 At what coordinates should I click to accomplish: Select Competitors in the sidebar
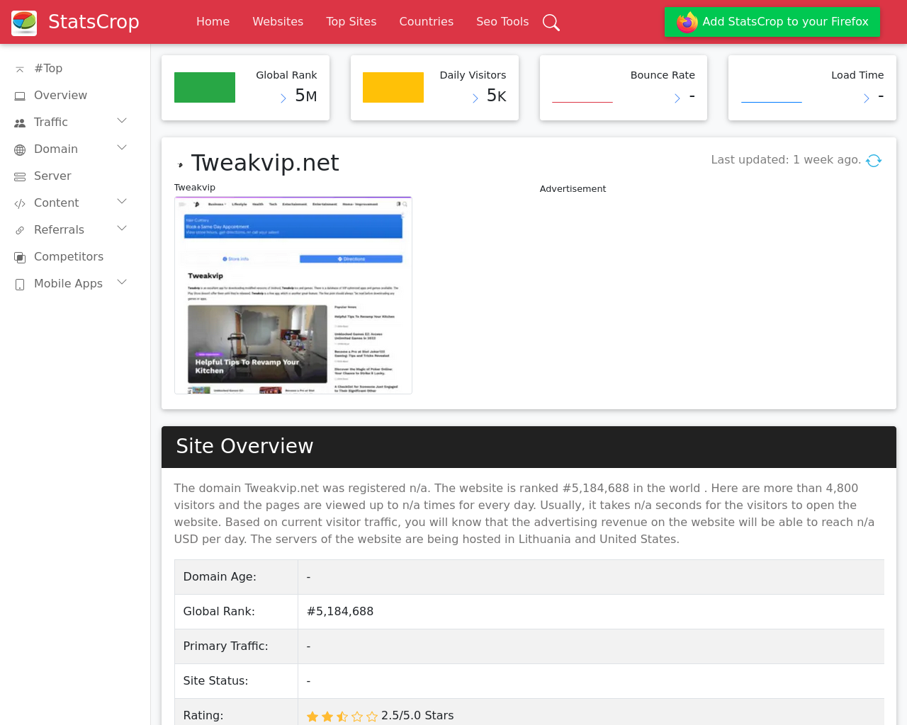click(x=70, y=257)
